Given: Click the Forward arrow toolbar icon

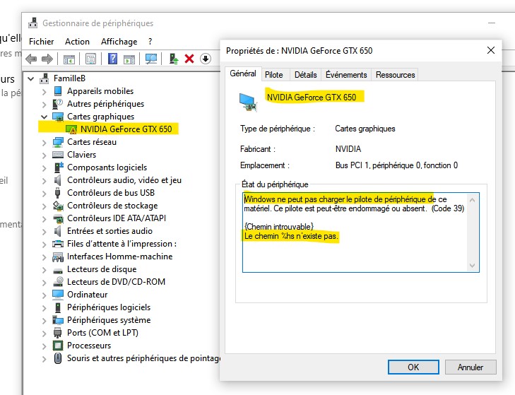Looking at the screenshot, I should click(x=47, y=59).
